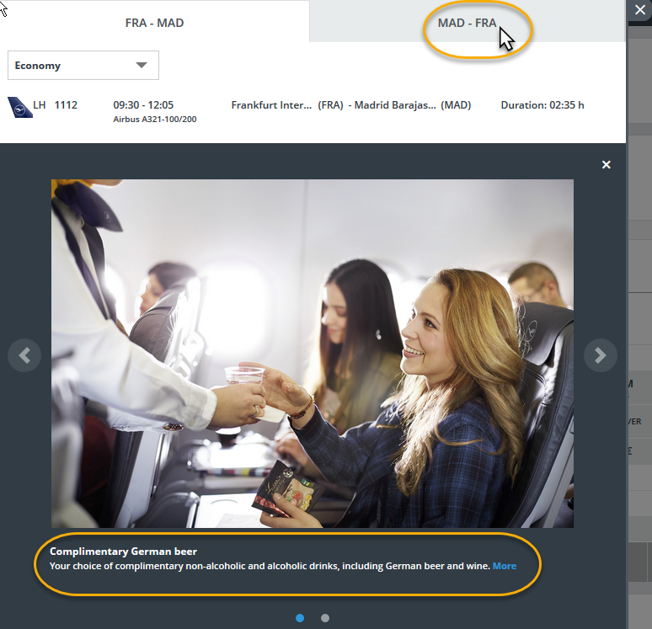Select the Madrid Barajas... (MAD) destination text
This screenshot has height=629, width=652.
tap(413, 105)
